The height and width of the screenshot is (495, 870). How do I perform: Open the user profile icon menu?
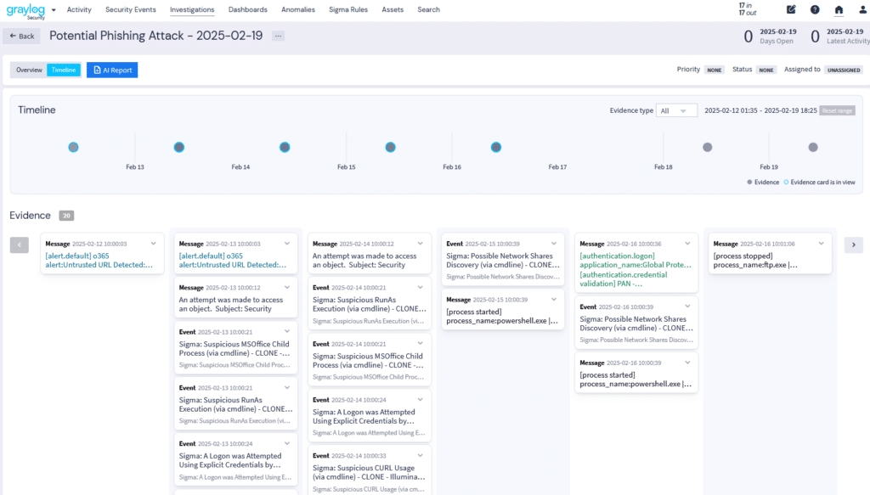tap(862, 10)
